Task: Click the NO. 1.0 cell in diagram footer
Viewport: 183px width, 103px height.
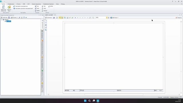Action: click(159, 90)
